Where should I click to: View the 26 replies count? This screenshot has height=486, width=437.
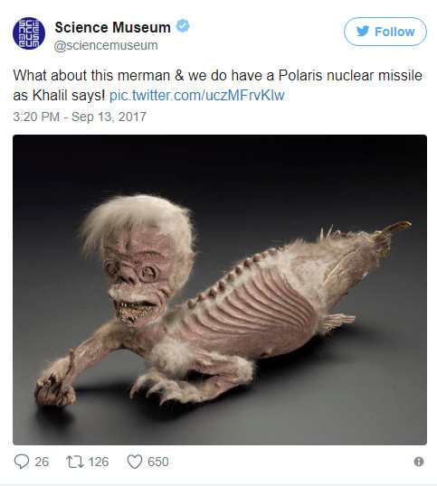(42, 462)
